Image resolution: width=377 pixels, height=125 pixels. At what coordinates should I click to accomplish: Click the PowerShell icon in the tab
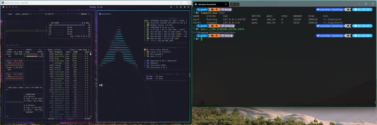pyautogui.click(x=196, y=4)
